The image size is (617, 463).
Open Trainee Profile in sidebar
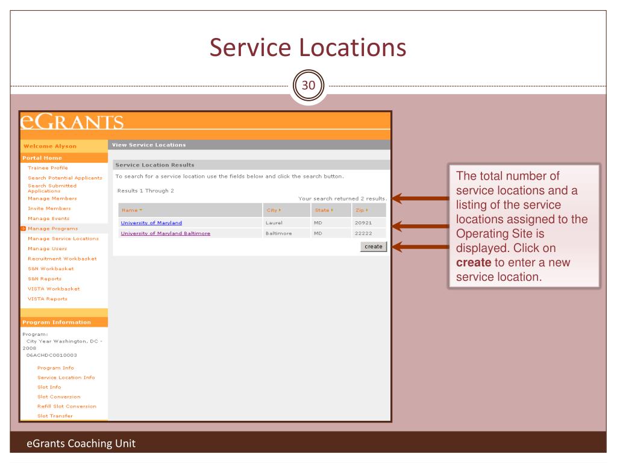coord(48,168)
